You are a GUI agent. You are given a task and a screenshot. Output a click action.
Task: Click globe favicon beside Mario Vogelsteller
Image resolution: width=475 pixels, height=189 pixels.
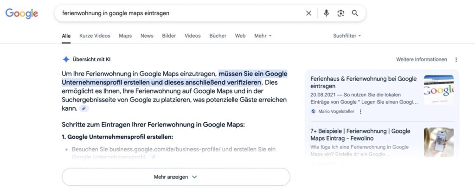click(313, 112)
